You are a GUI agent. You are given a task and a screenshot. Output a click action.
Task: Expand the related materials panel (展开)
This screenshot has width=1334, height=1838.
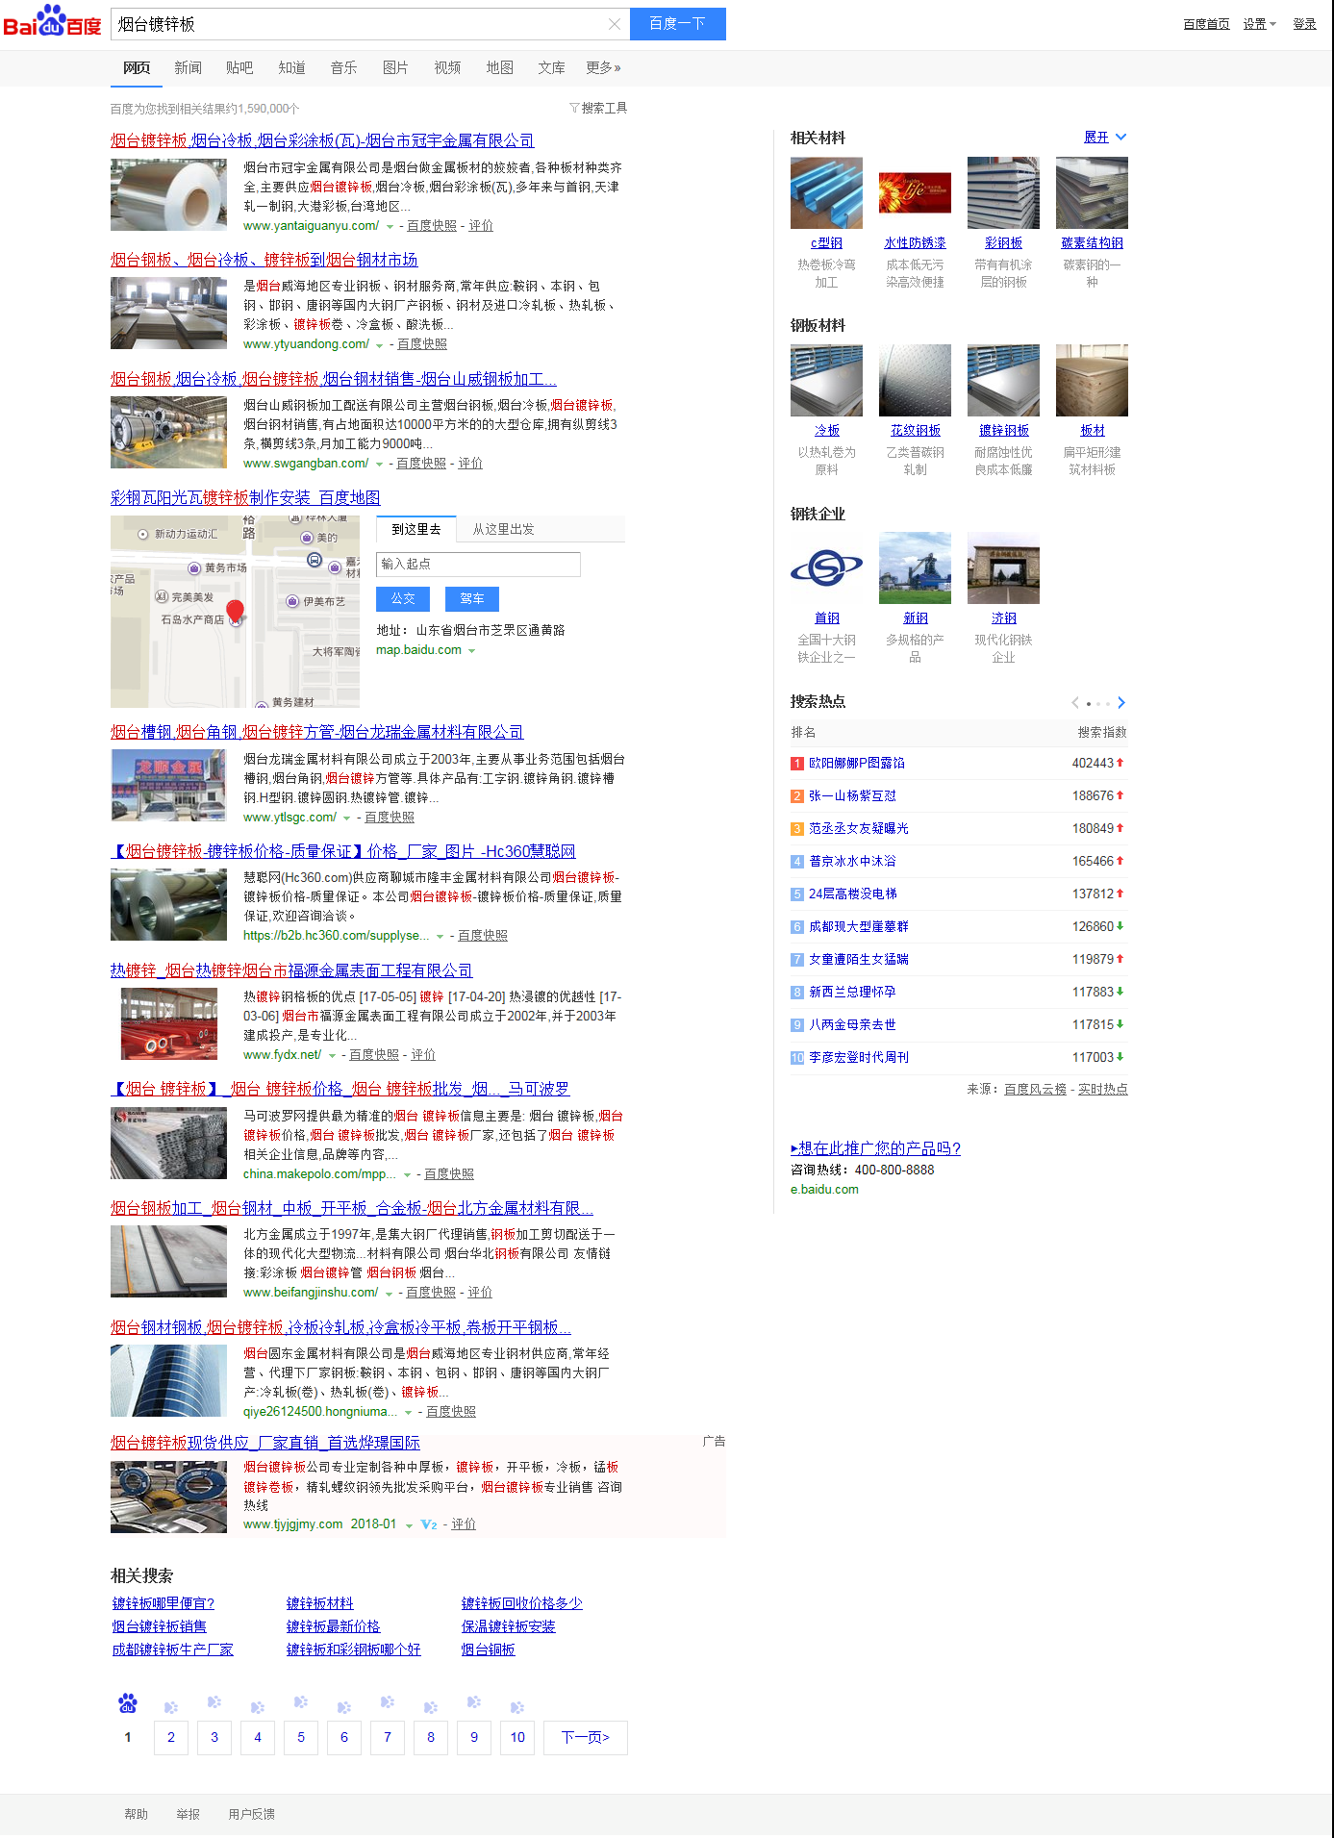(x=1104, y=138)
